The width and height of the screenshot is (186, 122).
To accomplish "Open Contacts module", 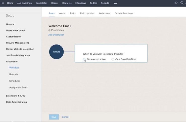I will 67,3.
